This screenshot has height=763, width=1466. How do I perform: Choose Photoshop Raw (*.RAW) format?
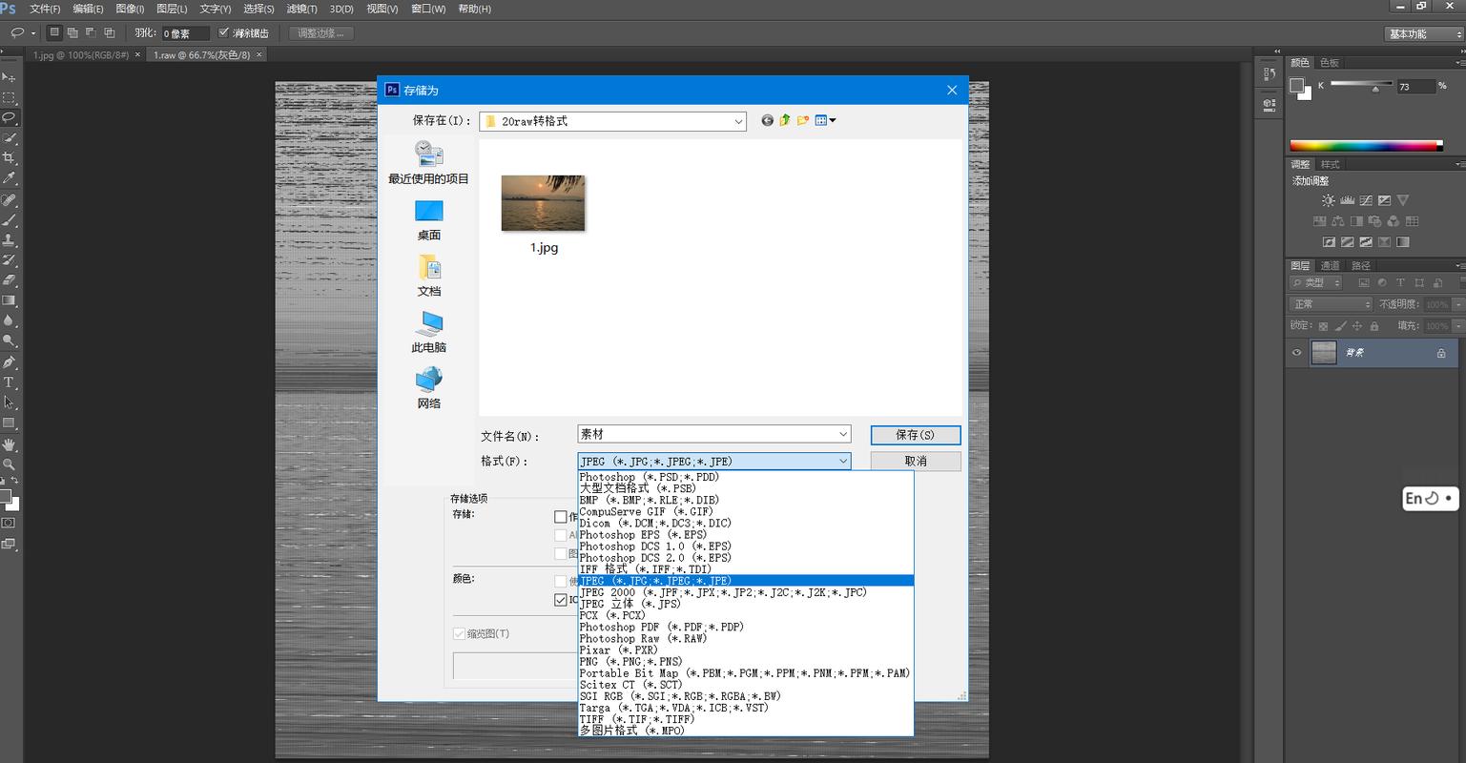tap(746, 638)
